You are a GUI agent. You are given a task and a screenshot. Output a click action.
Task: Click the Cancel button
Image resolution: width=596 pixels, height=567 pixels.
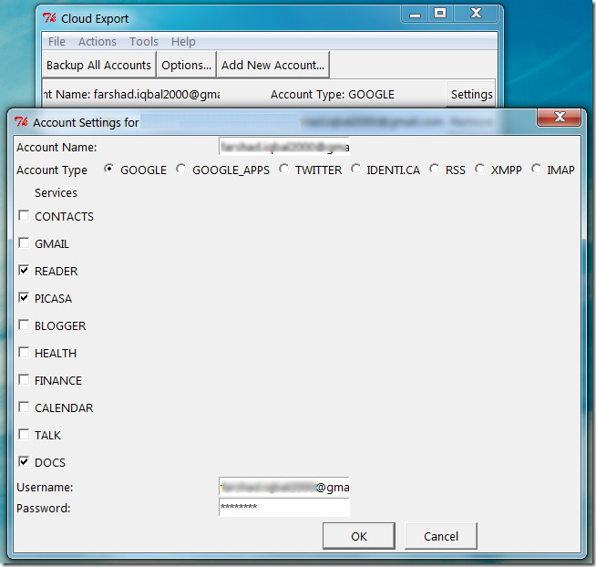point(441,536)
